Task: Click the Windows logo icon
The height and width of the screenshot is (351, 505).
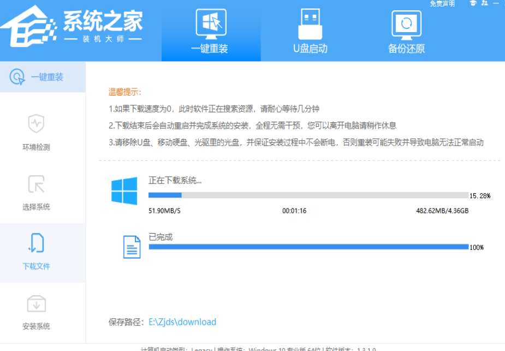Action: (124, 191)
